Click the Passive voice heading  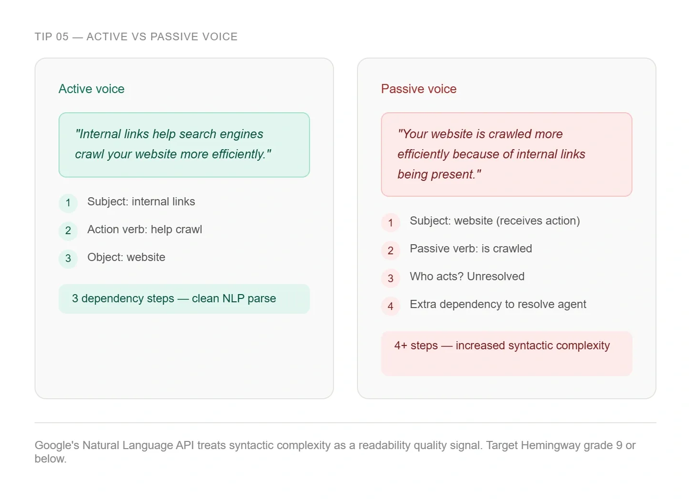(418, 89)
